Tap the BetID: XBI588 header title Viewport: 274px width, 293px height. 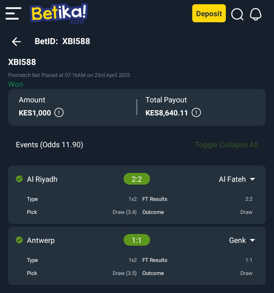tap(62, 41)
